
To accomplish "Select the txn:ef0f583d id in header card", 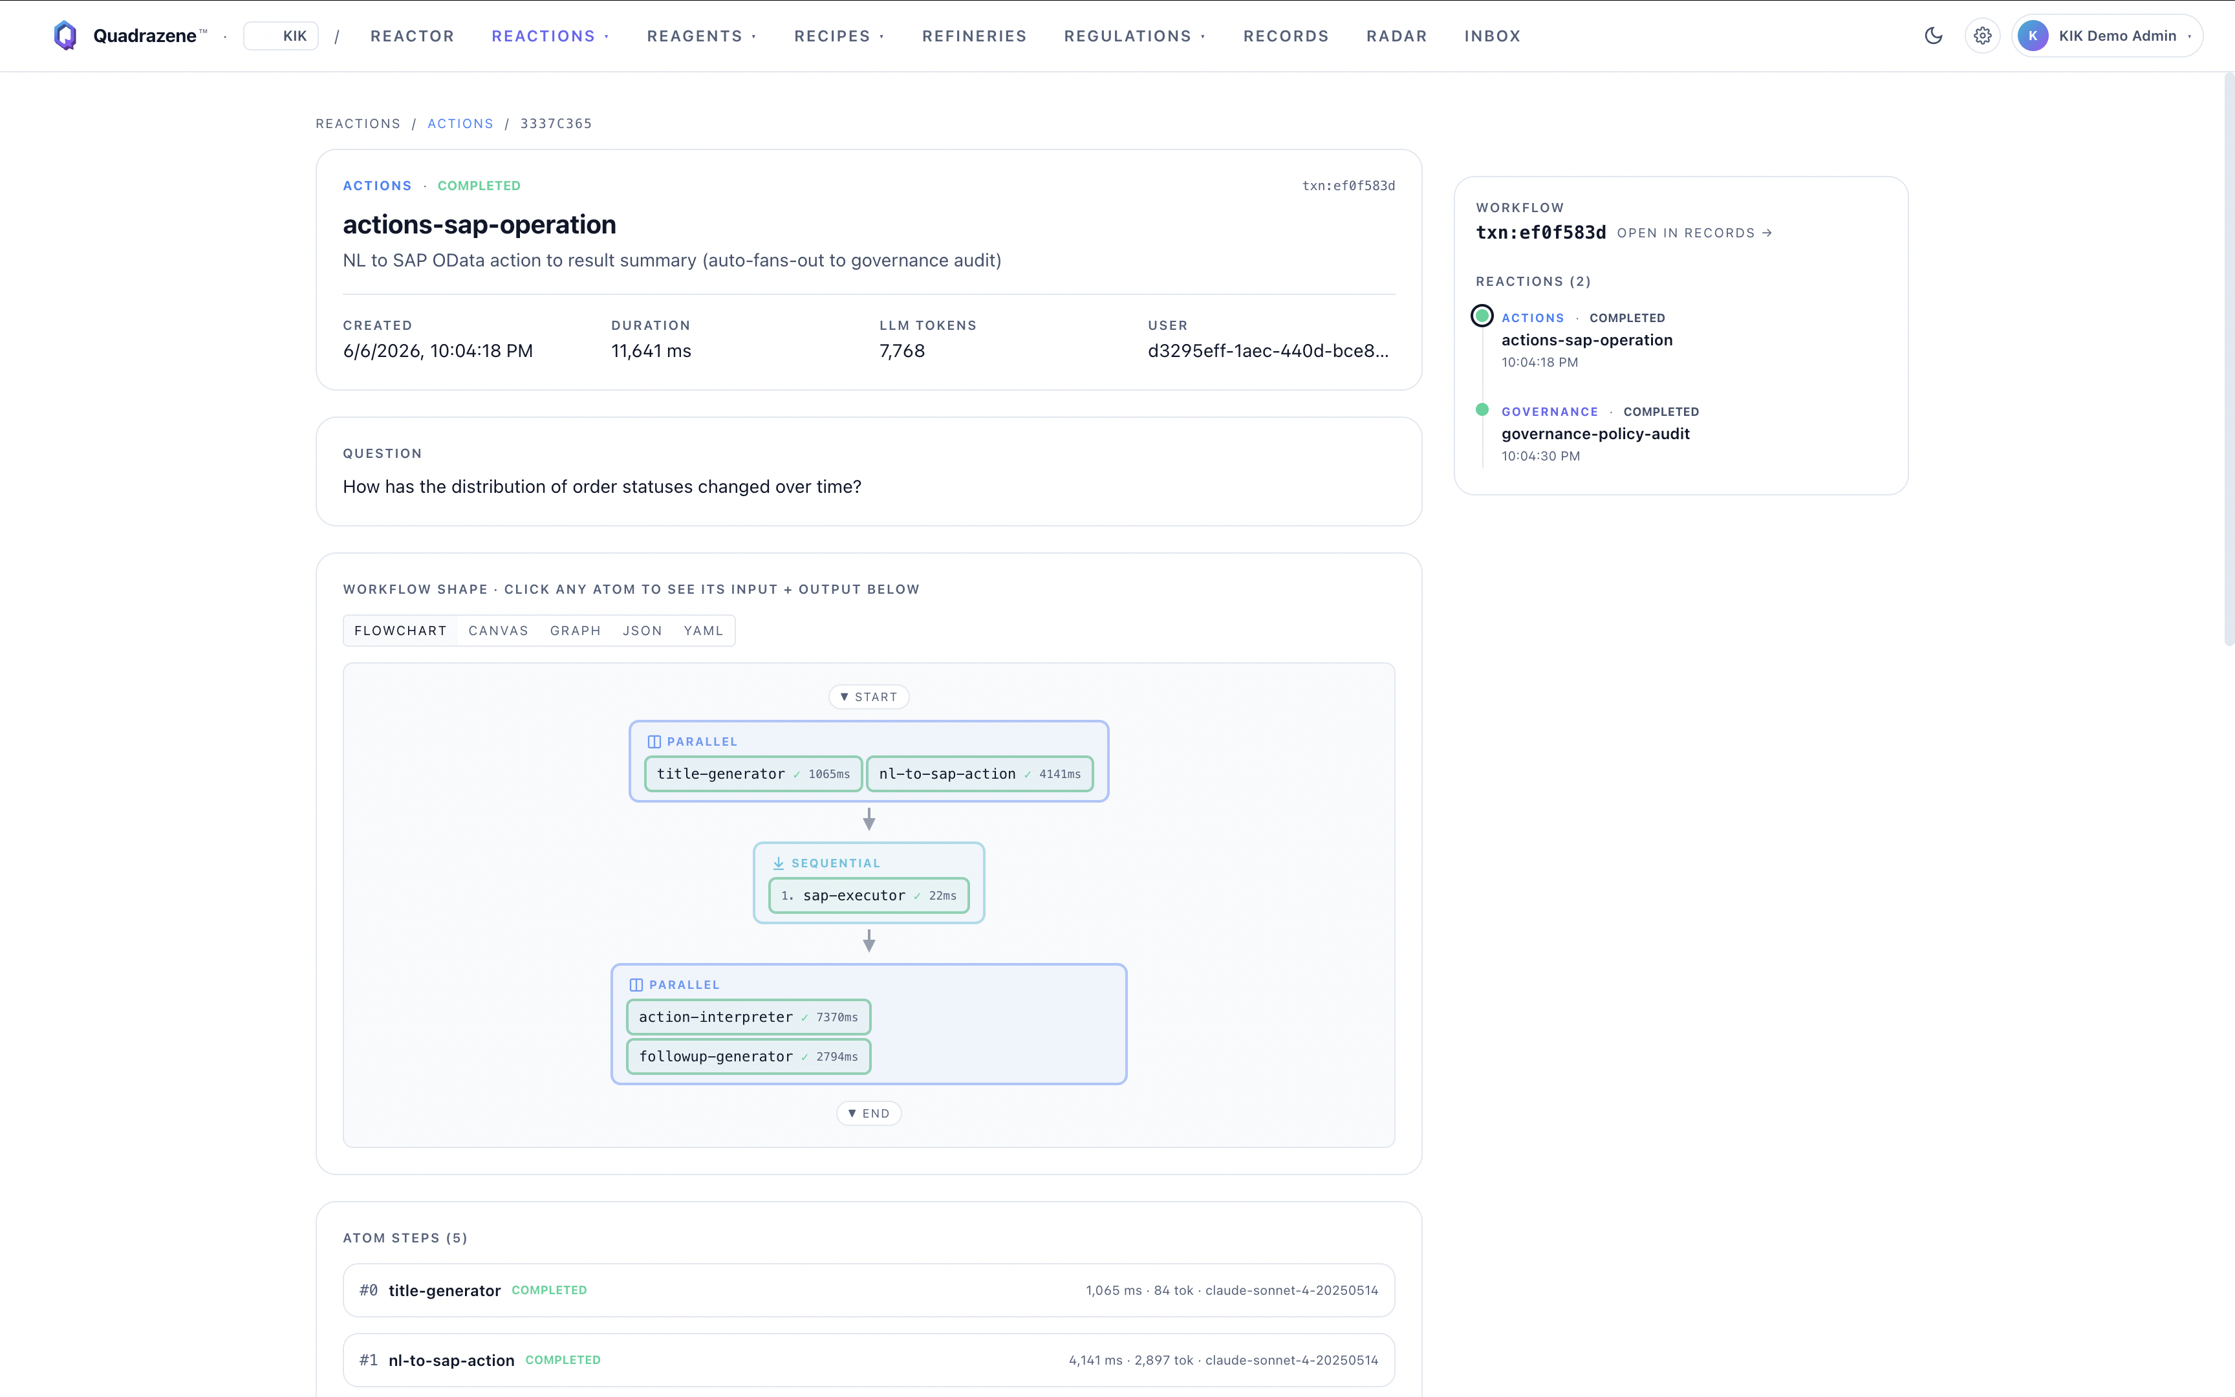I will [1348, 185].
